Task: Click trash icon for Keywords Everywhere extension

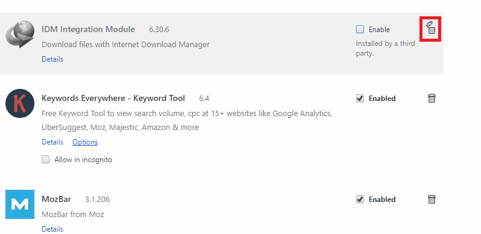Action: [432, 99]
